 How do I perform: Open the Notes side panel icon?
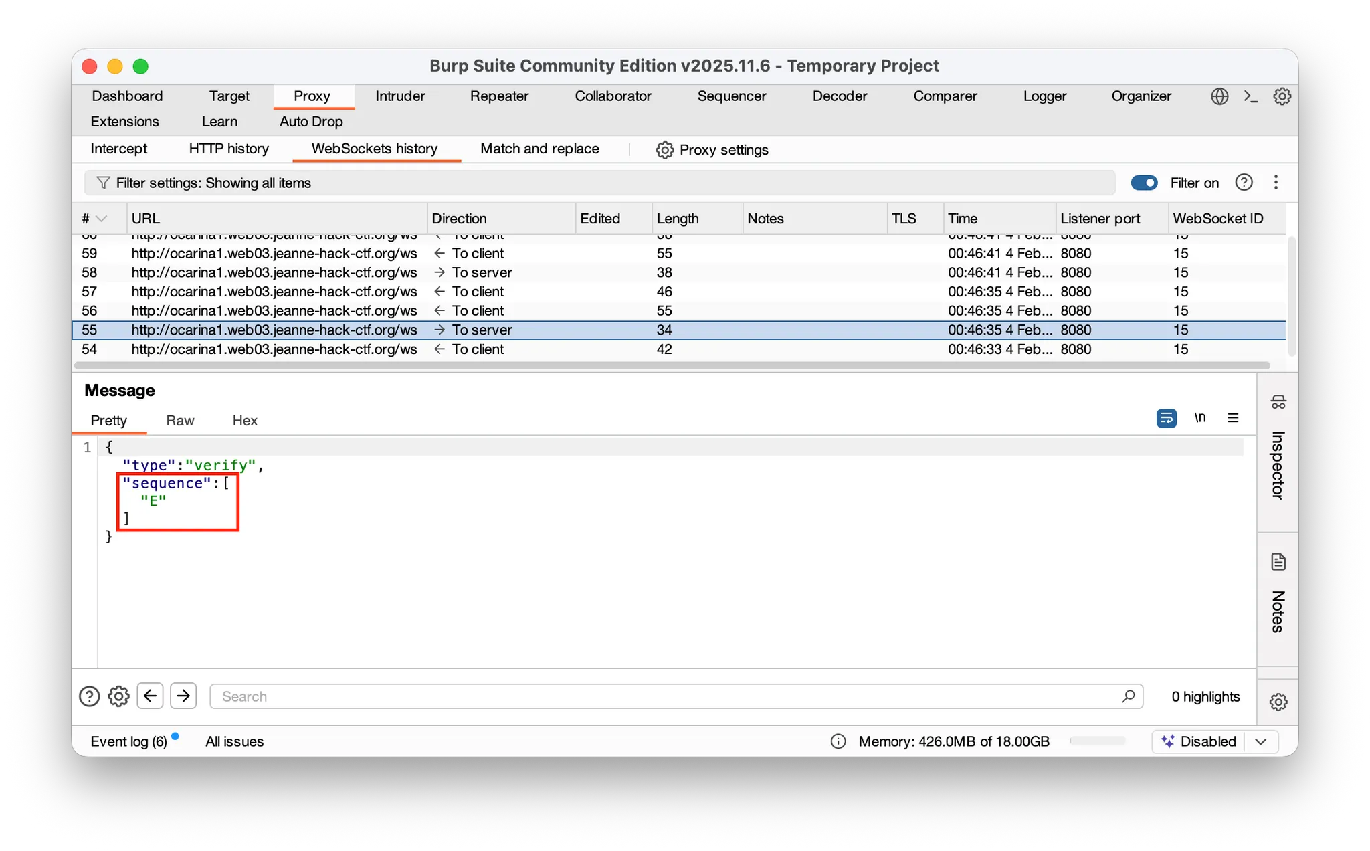pyautogui.click(x=1278, y=562)
